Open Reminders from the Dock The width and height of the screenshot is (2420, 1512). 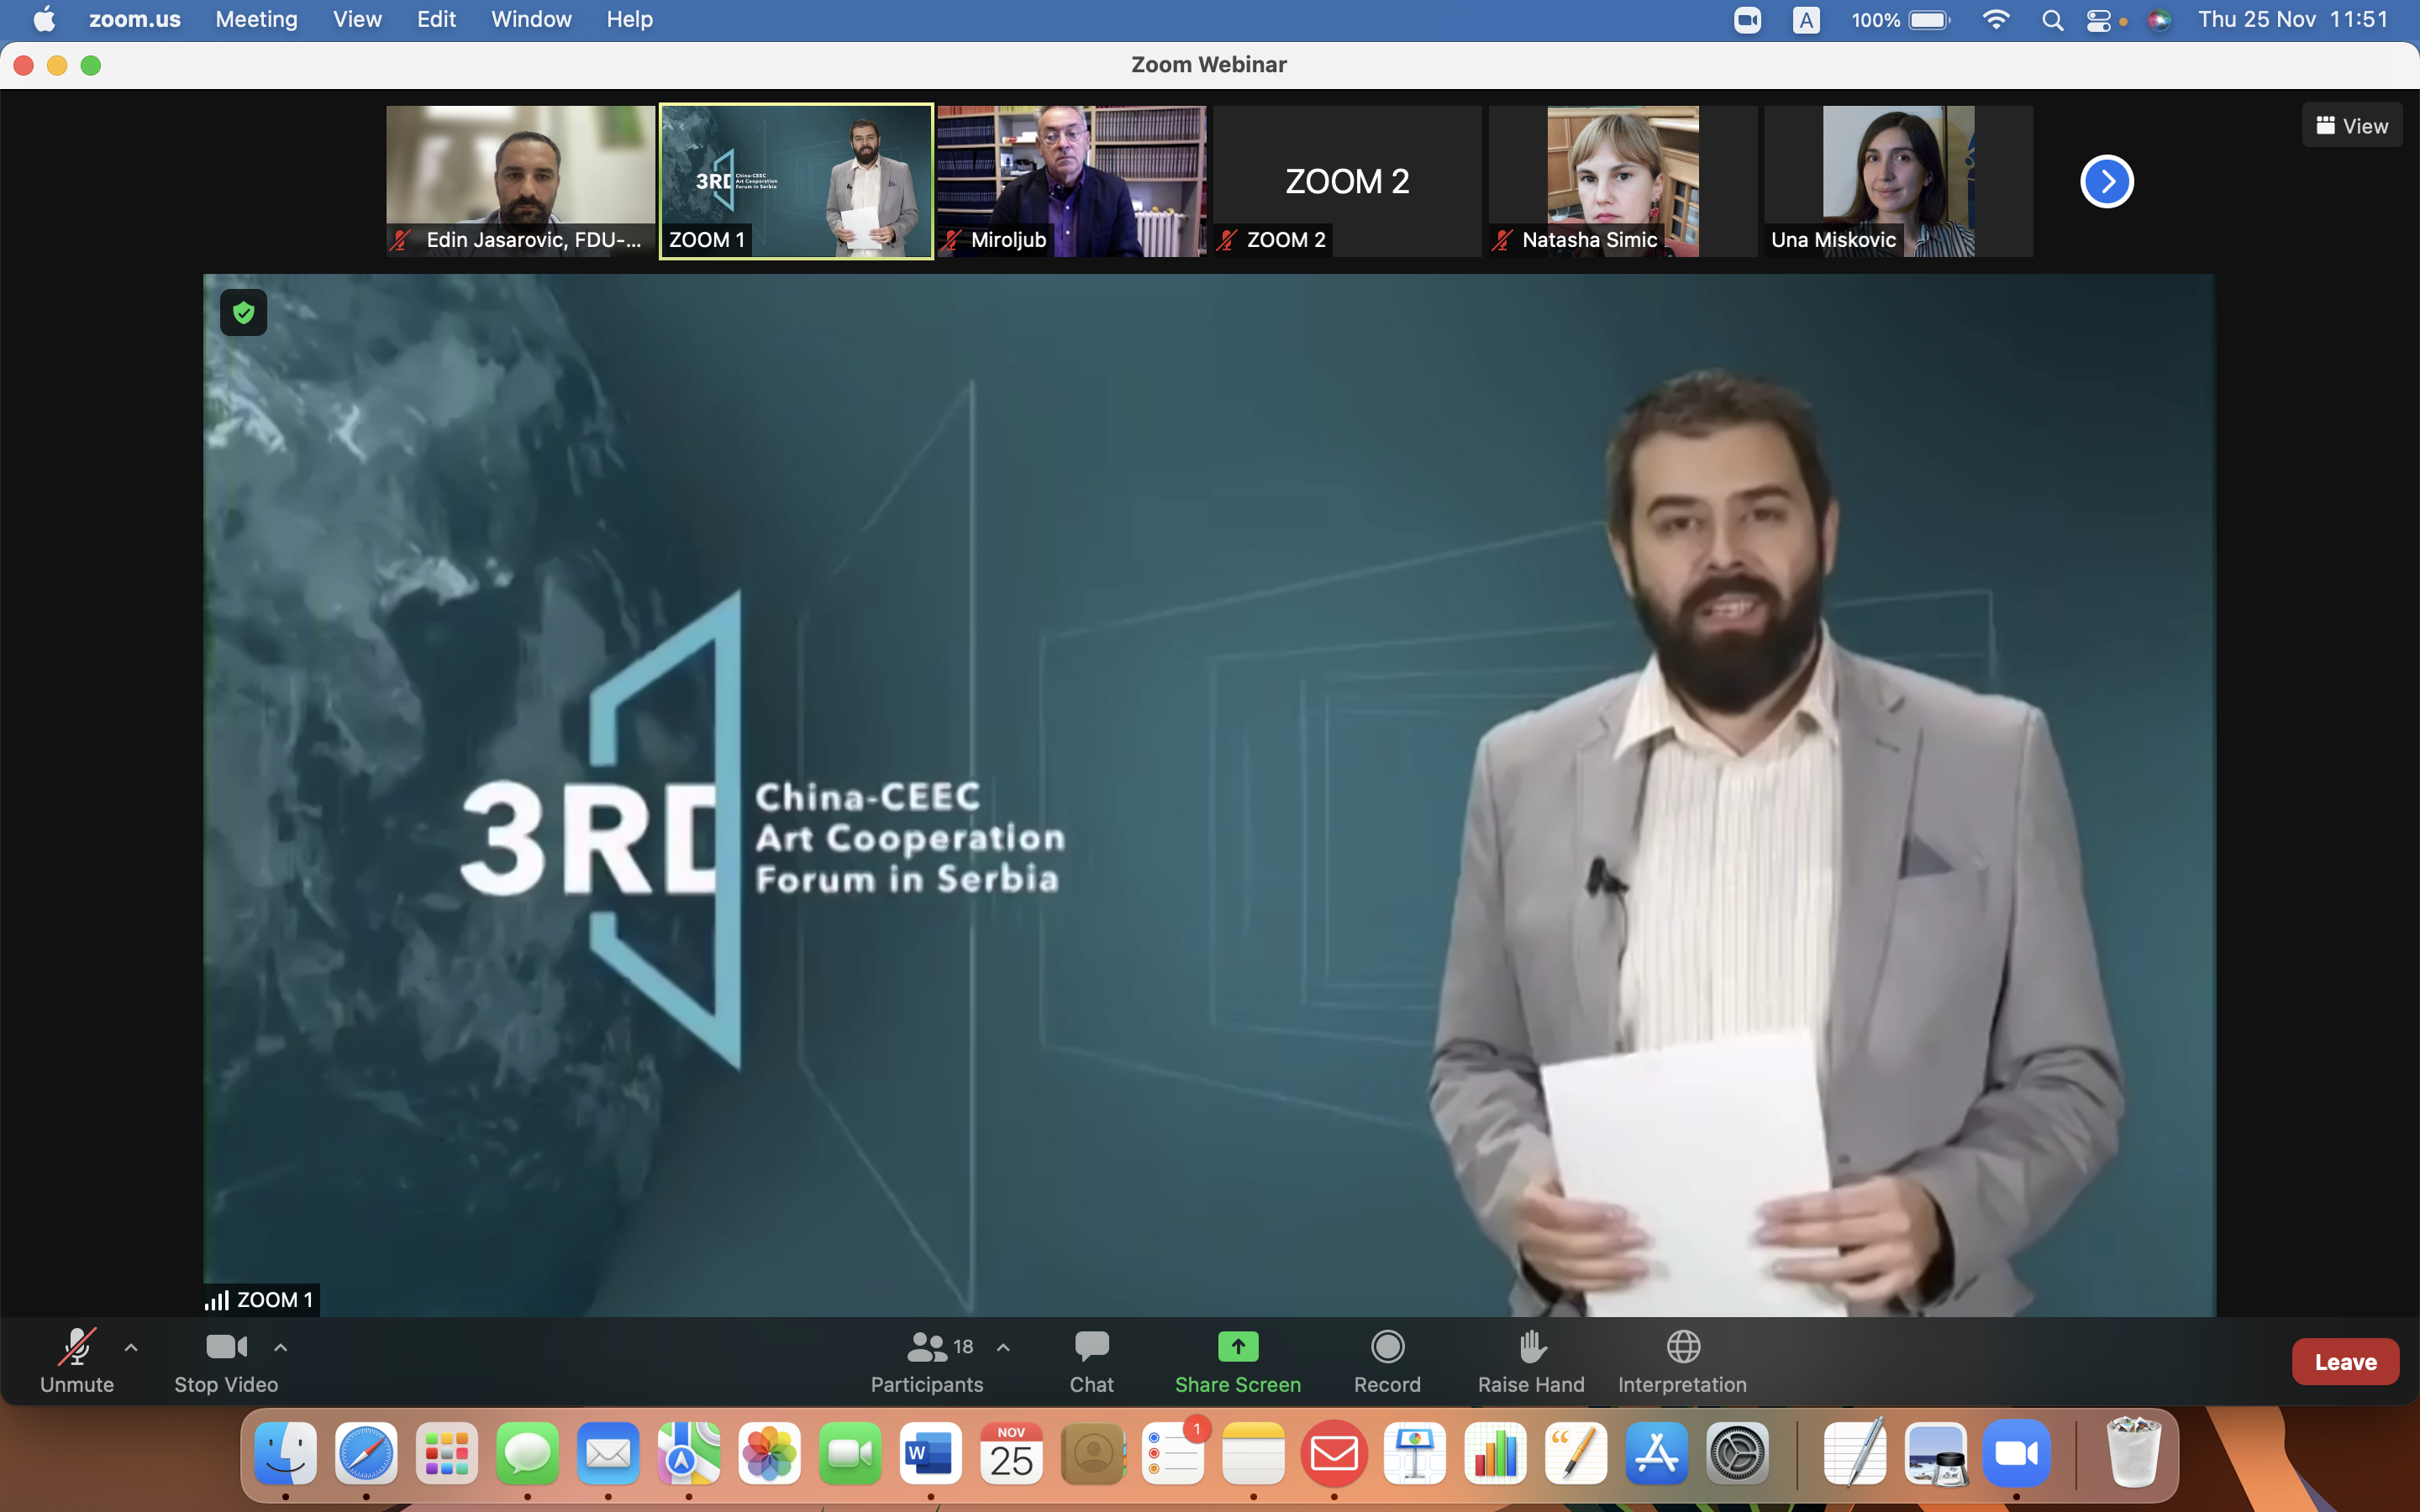coord(1173,1453)
